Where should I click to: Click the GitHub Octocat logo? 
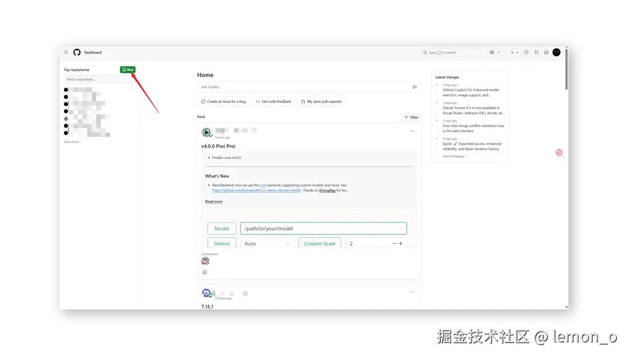pyautogui.click(x=77, y=53)
